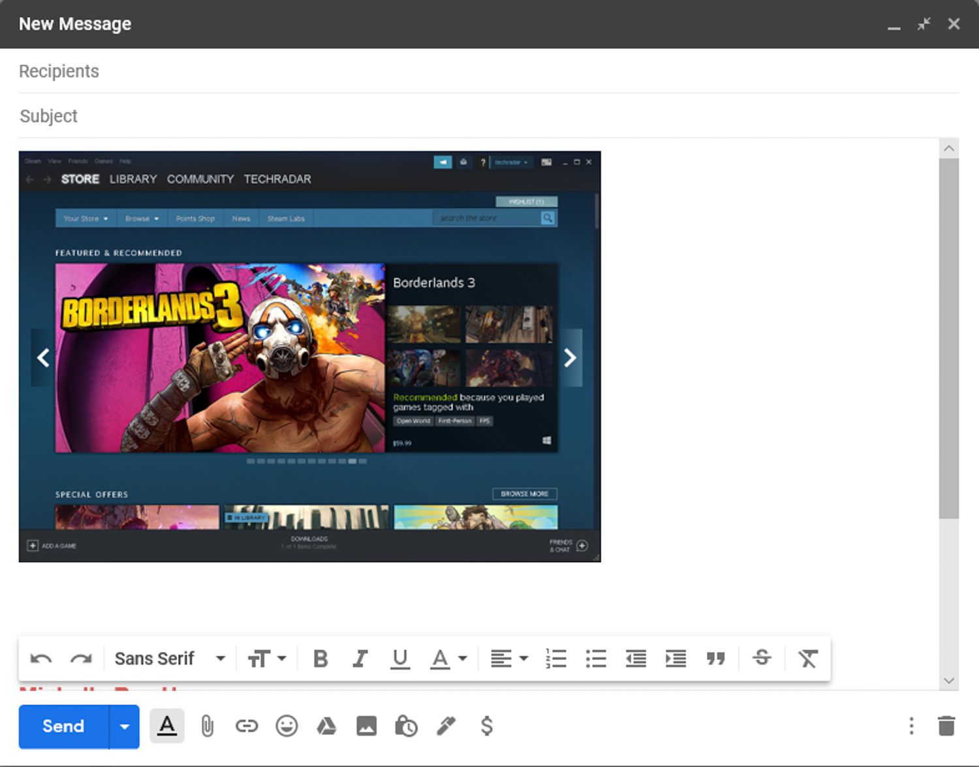The height and width of the screenshot is (767, 979).
Task: Insert a signature with pen icon
Action: (446, 726)
